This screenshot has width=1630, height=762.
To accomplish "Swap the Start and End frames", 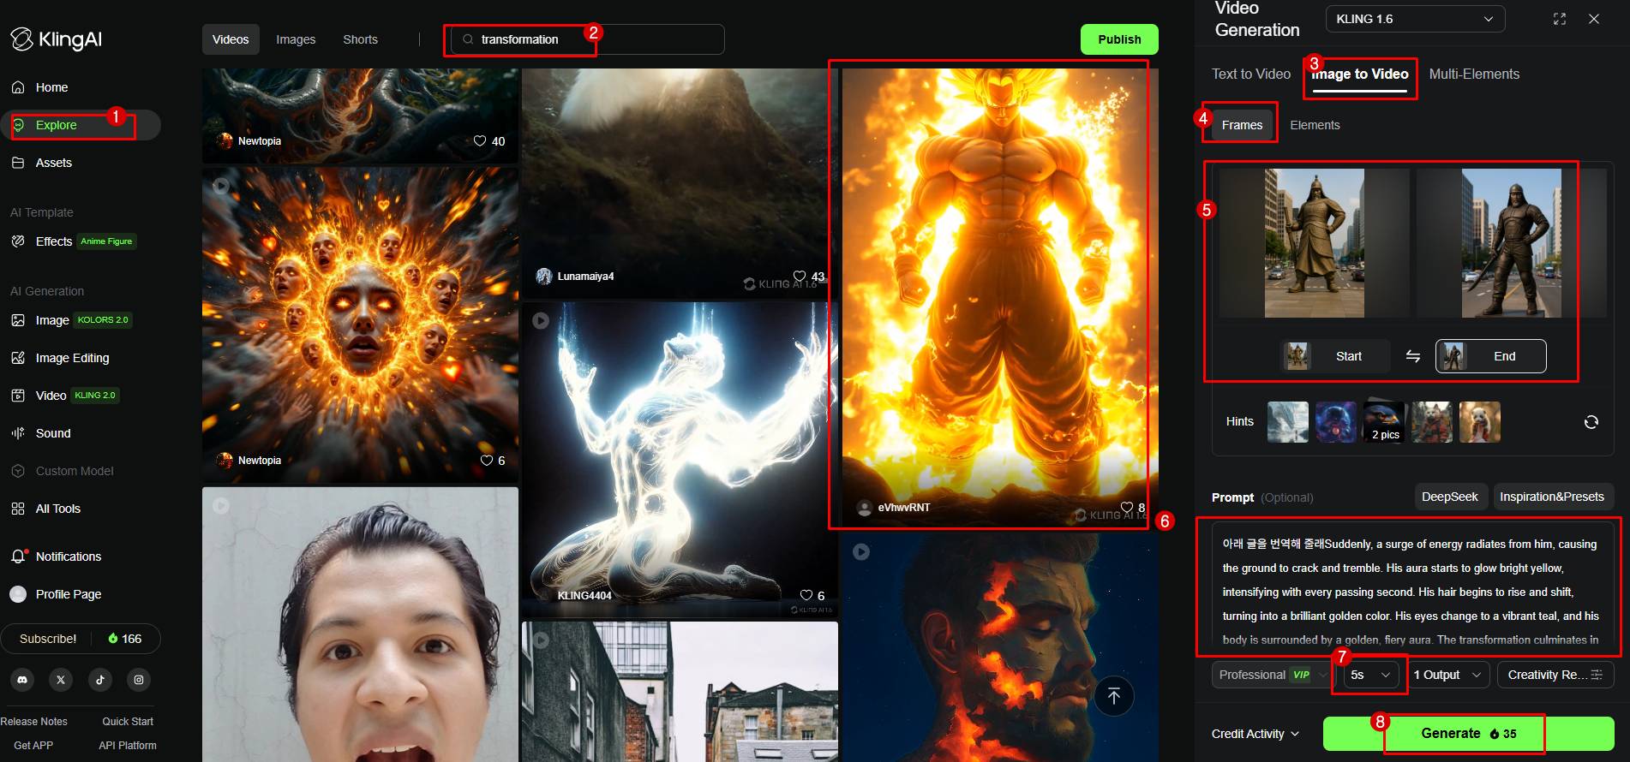I will (x=1413, y=356).
